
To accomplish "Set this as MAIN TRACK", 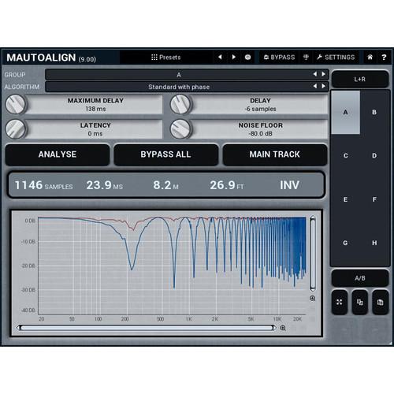I will coord(275,154).
